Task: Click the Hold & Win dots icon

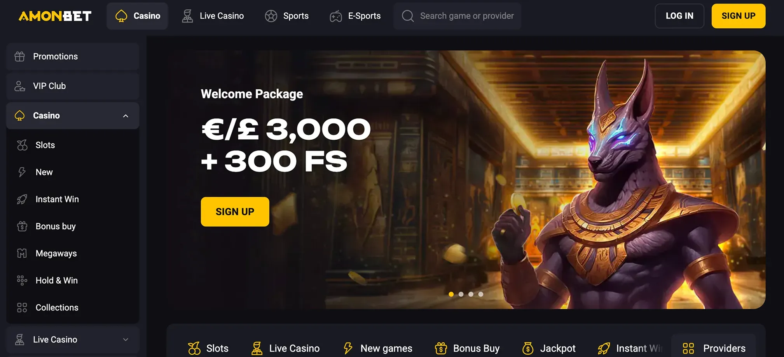Action: tap(22, 280)
